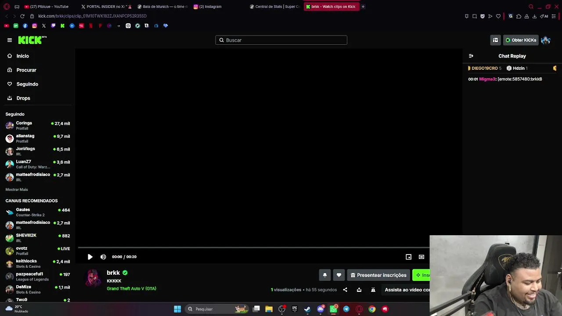The height and width of the screenshot is (316, 562).
Task: Open the keithlocks channel
Action: coord(37,263)
